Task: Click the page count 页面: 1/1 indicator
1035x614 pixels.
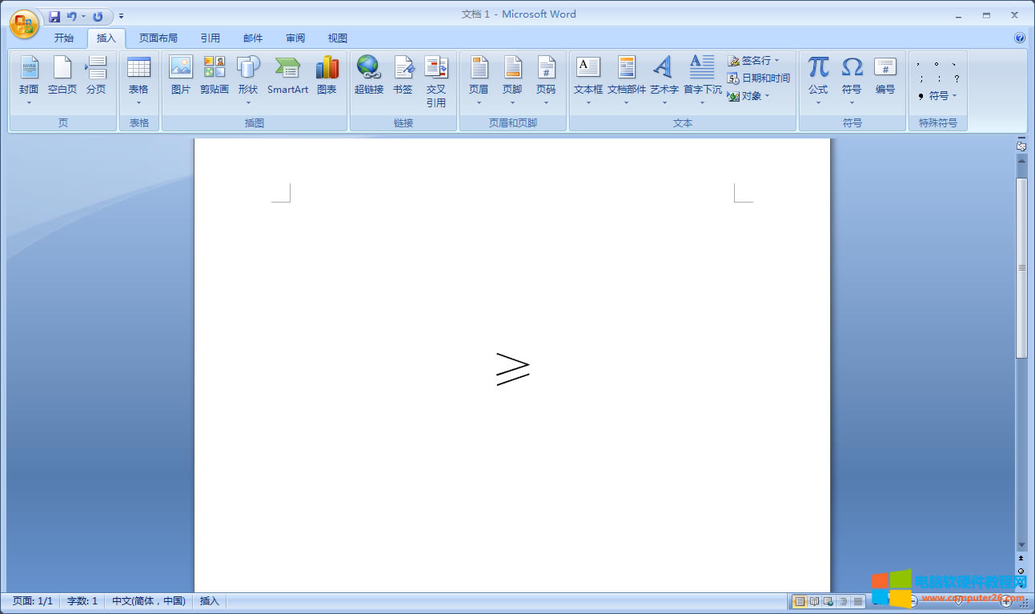Action: point(33,601)
